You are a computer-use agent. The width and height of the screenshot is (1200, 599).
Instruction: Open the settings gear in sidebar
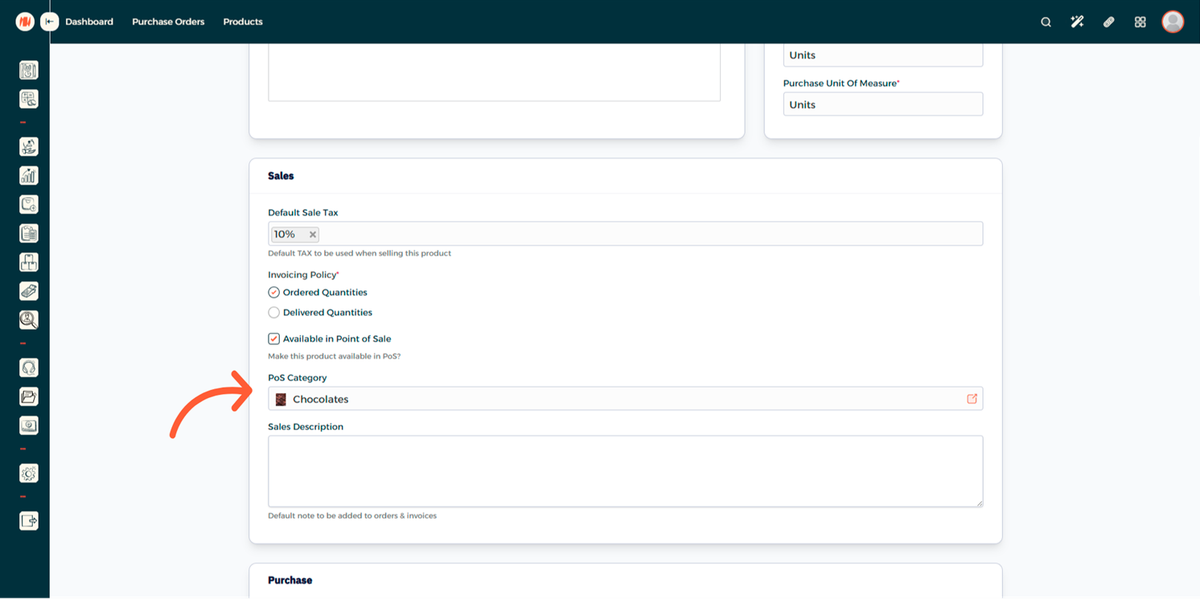29,474
